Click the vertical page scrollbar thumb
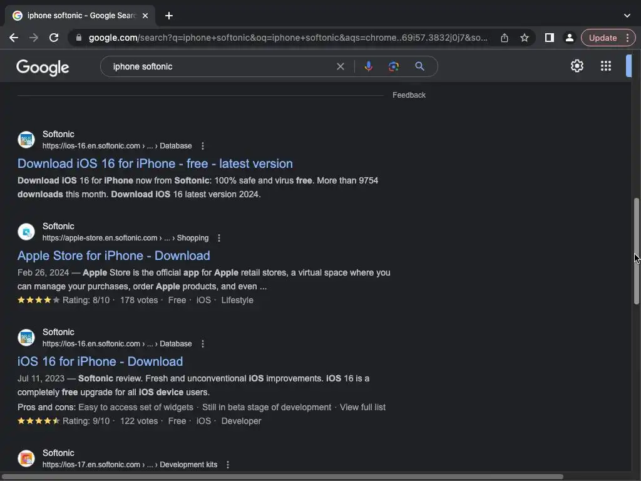 [637, 251]
